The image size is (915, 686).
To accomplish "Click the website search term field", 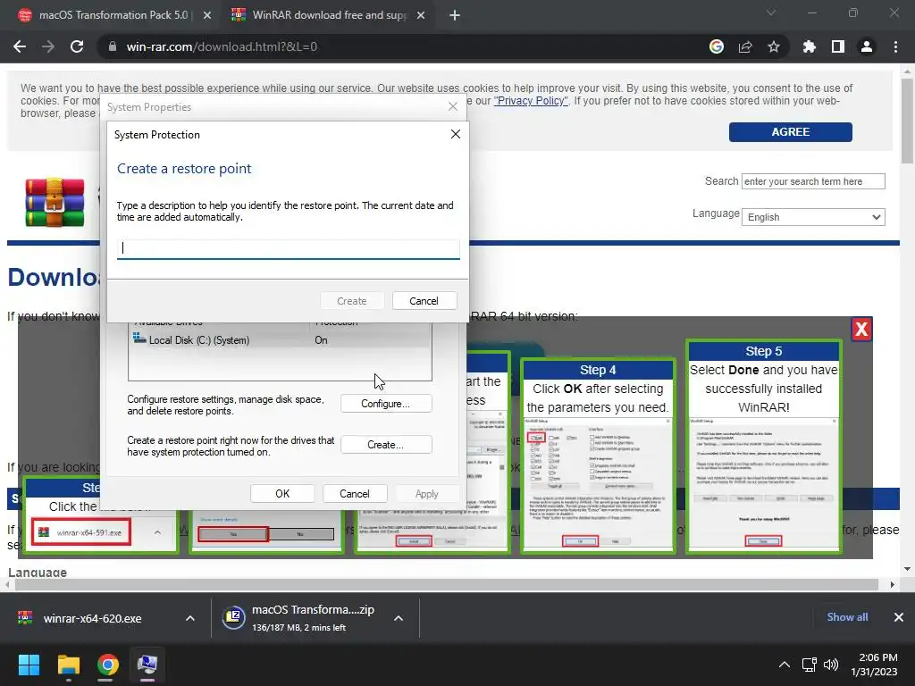I will [813, 181].
